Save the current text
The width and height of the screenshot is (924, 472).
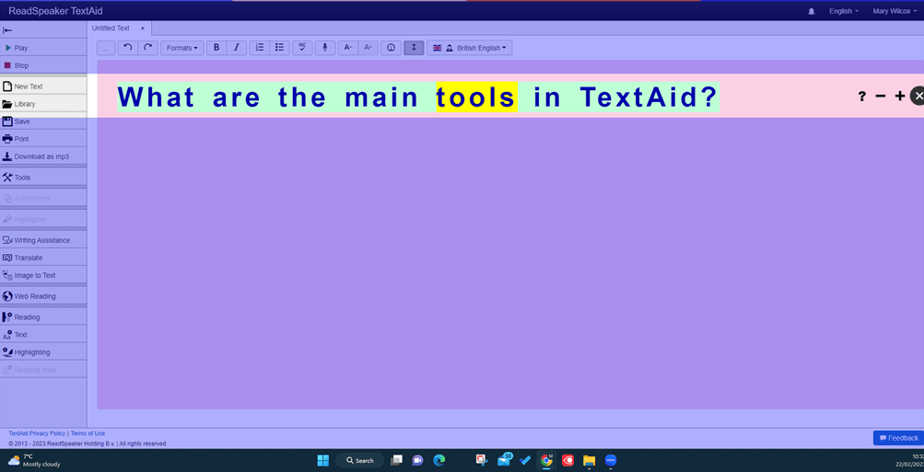(x=43, y=121)
